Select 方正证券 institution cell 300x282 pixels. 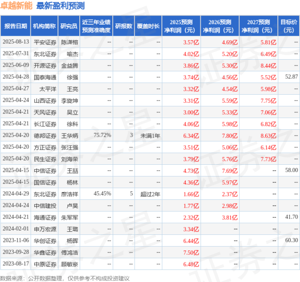(45, 147)
